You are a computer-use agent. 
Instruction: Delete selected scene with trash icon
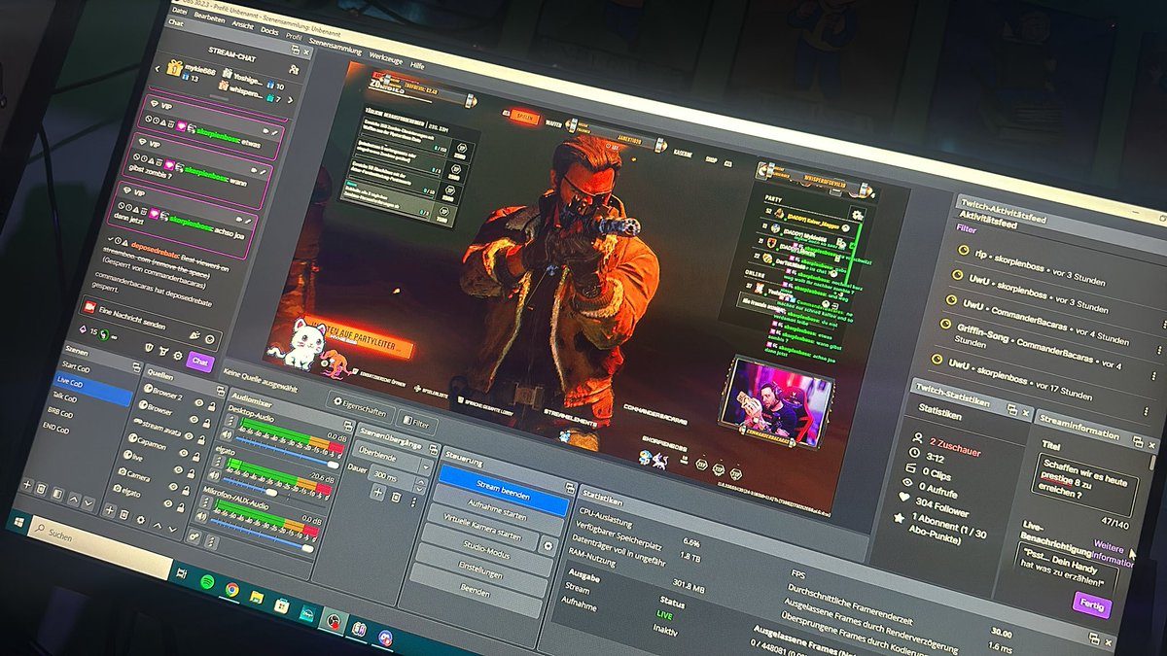coord(42,488)
